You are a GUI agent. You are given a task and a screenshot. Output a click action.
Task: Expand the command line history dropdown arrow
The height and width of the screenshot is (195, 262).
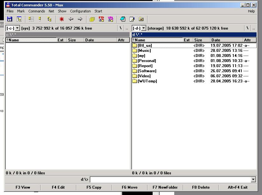[x=253, y=179]
